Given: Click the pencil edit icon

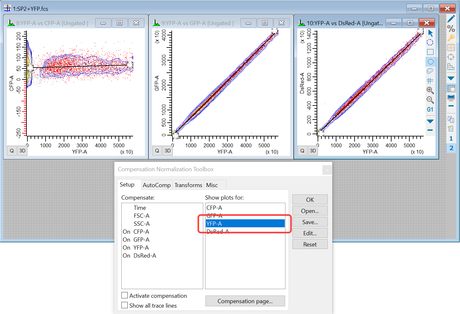Looking at the screenshot, I should (451, 19).
